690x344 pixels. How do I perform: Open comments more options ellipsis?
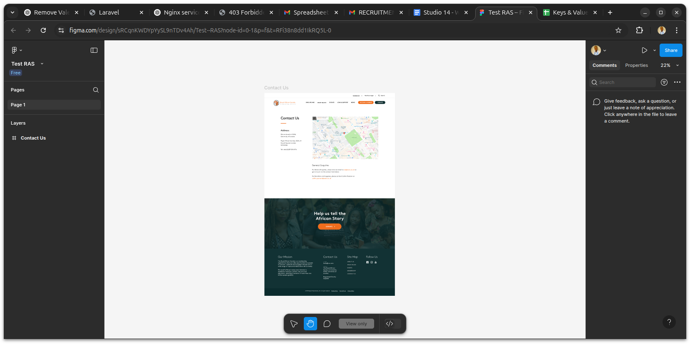coord(677,82)
